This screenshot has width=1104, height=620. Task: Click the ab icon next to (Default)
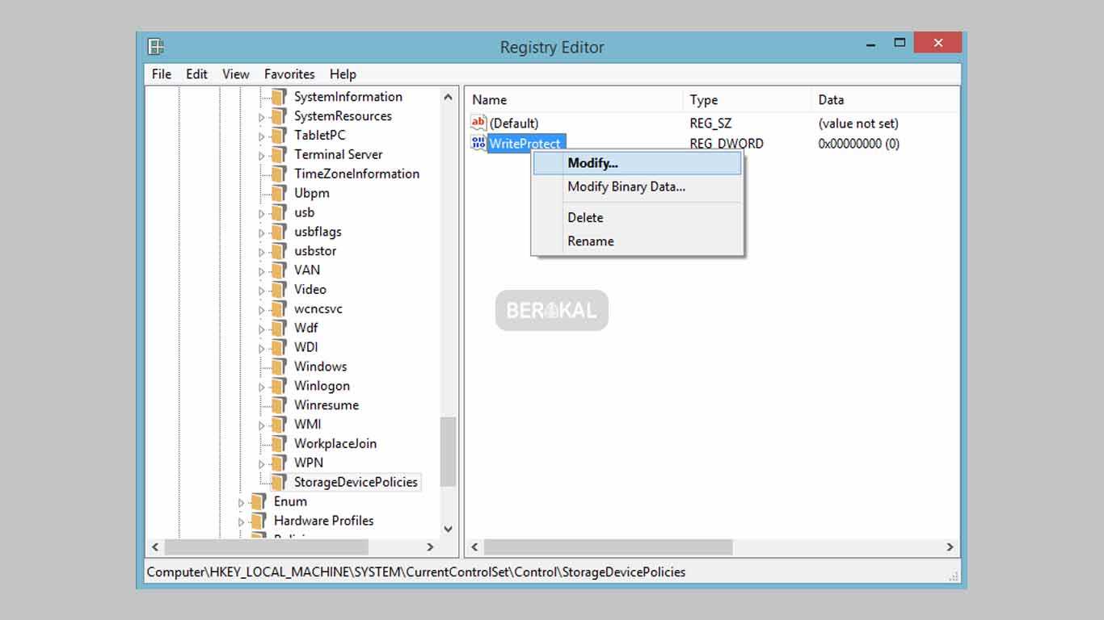pos(478,123)
